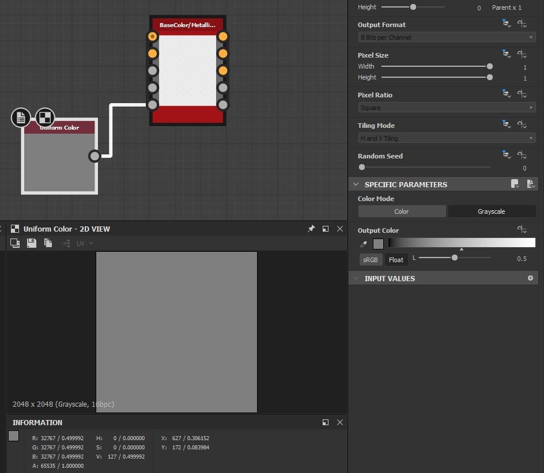Click the 2D view badge on the Uniform Color node
Screen dimensions: 544x473
coord(45,118)
